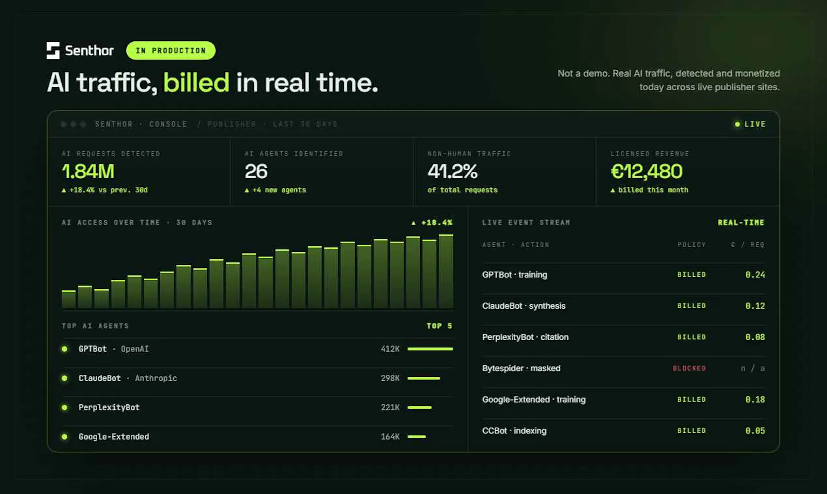
Task: Click the 'ClaudeBot · synthesis' event
Action: pos(524,306)
